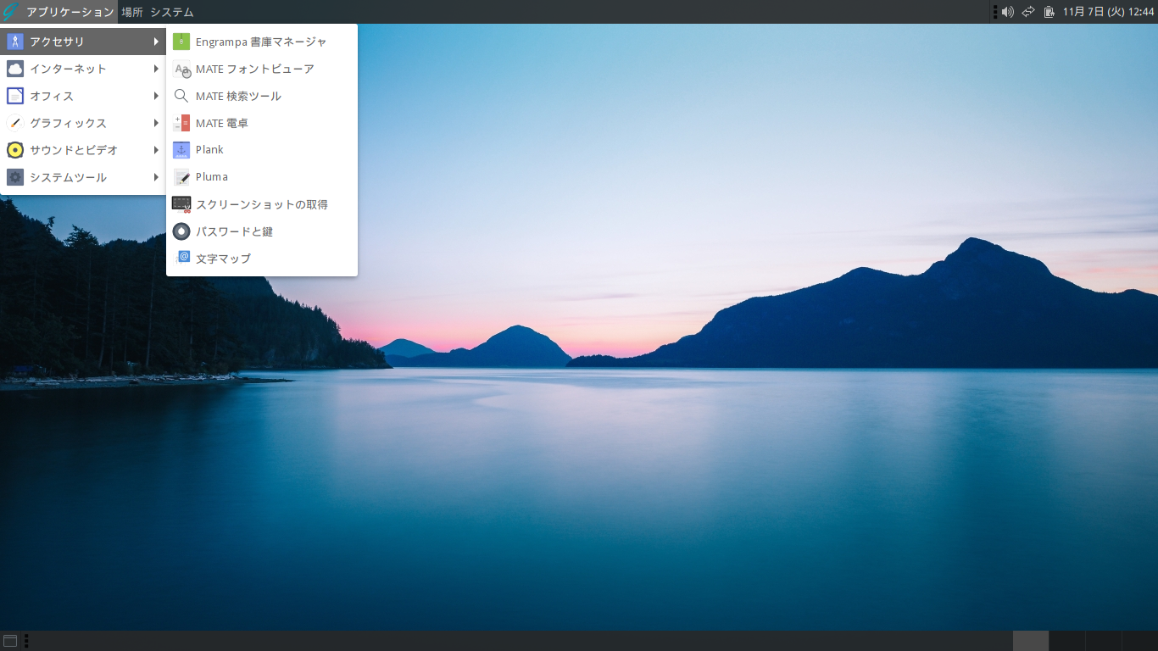1158x651 pixels.
Task: Click the volume speaker icon in the tray
Action: [1008, 12]
